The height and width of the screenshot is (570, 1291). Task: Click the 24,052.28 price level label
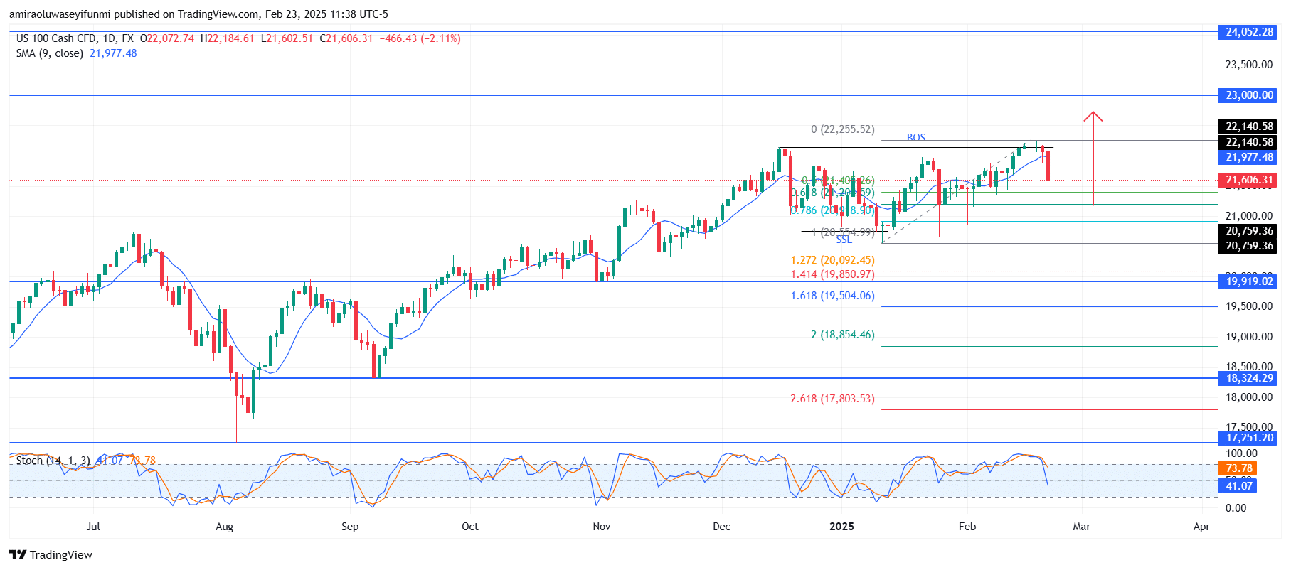coord(1248,32)
